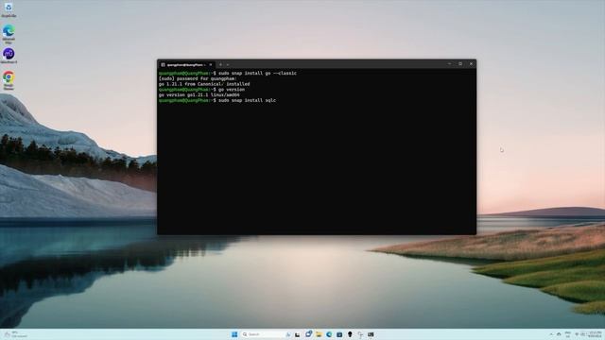Switch to the Terminal taskbar icon

pyautogui.click(x=371, y=334)
